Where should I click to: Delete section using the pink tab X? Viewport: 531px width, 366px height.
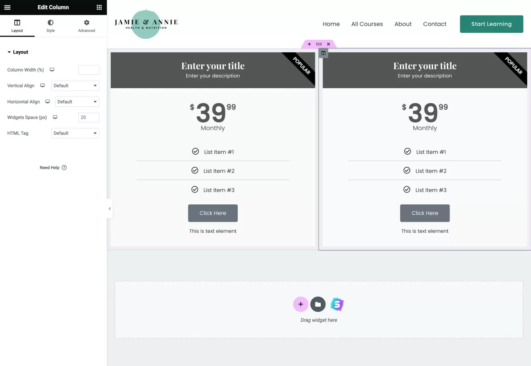(x=328, y=44)
